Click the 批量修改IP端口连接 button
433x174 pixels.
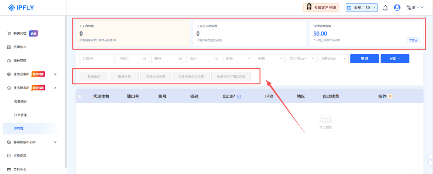coord(231,76)
